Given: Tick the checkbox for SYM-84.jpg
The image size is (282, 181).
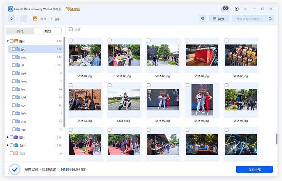Looking at the screenshot, I should click(x=71, y=41).
